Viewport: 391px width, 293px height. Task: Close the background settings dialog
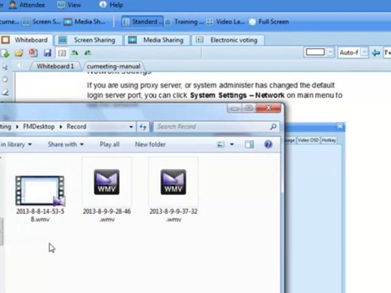tap(340, 126)
